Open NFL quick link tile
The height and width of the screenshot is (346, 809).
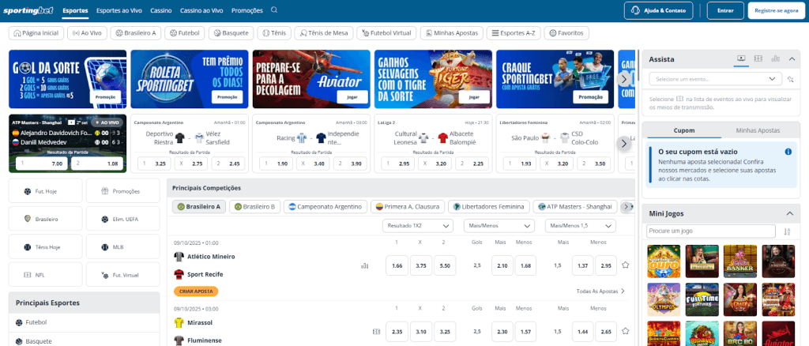click(45, 275)
